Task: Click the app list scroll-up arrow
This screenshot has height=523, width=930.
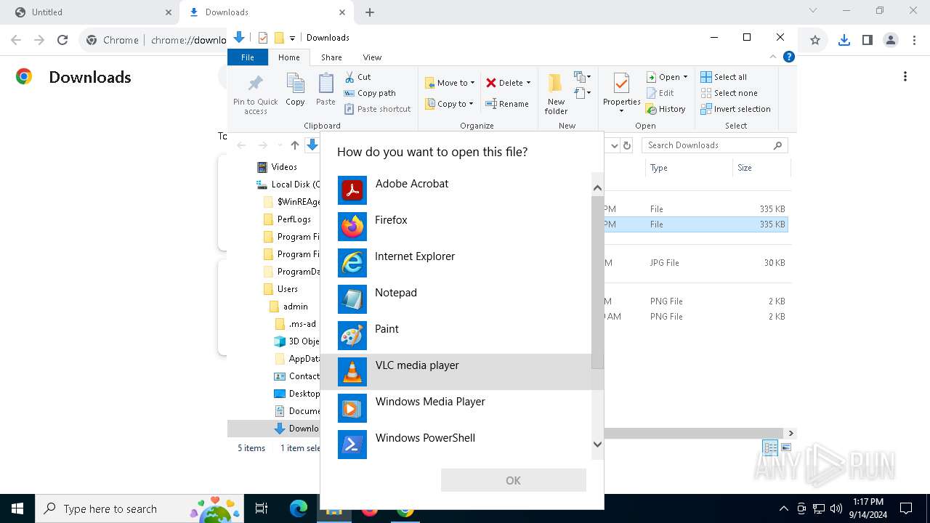Action: pyautogui.click(x=597, y=188)
